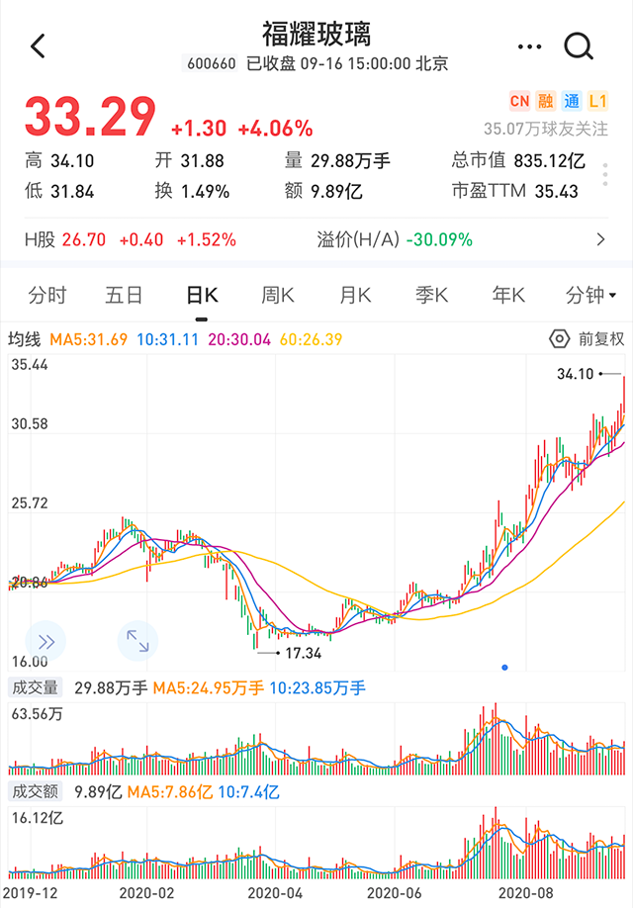Tap the 通 stock connect badge

[x=572, y=101]
